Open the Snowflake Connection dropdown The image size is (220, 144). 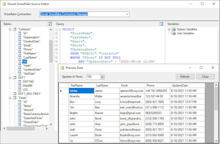point(127,14)
